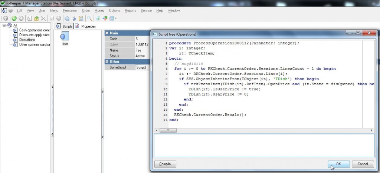The height and width of the screenshot is (173, 380).
Task: Click the magnifier search icon
Action: click(x=89, y=19)
